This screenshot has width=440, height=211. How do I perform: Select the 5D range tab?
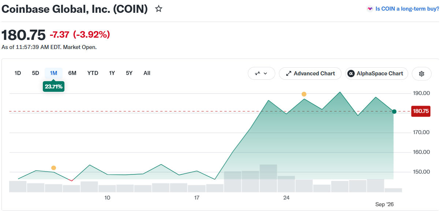(36, 73)
